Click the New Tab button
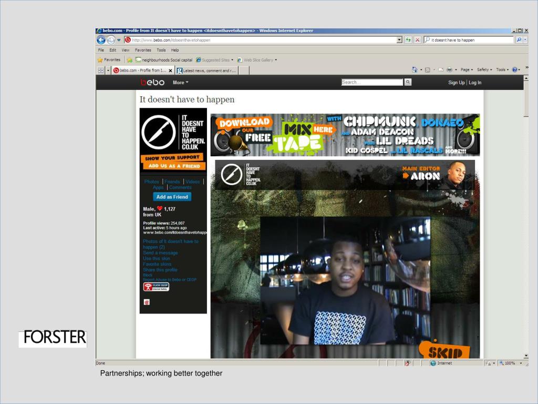 point(244,70)
